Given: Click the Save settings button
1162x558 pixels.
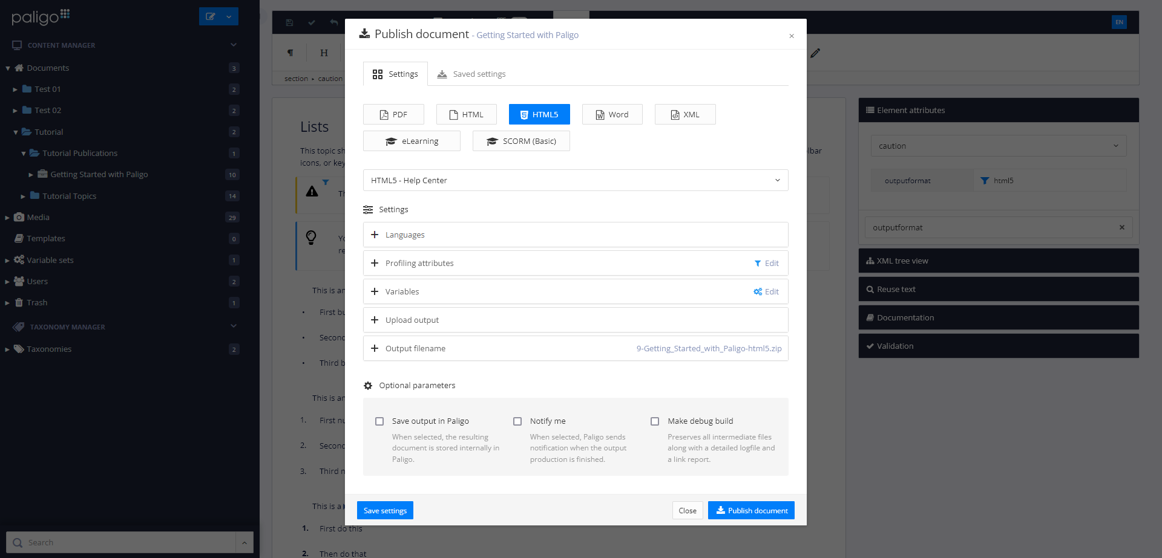Looking at the screenshot, I should [x=385, y=510].
